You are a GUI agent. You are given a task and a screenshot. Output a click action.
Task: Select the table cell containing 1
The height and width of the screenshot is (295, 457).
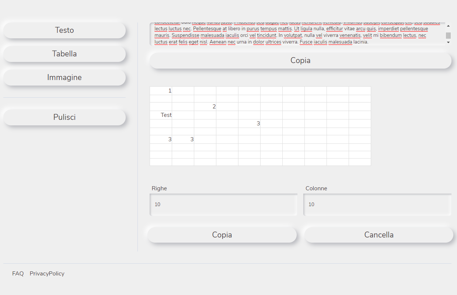point(161,91)
